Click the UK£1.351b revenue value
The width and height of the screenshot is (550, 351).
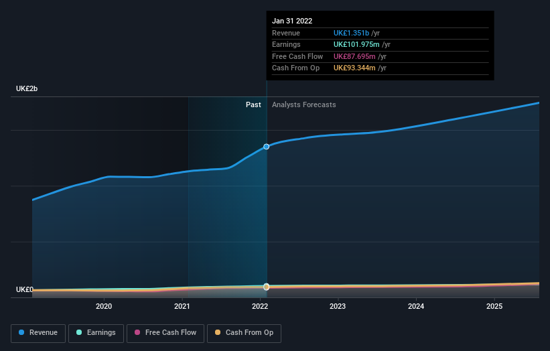(351, 33)
